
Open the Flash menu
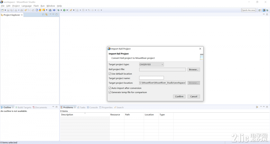pyautogui.click(x=36, y=6)
